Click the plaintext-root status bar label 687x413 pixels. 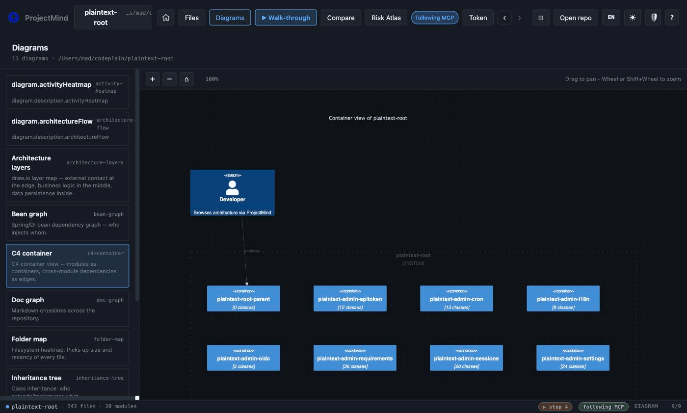tap(34, 407)
